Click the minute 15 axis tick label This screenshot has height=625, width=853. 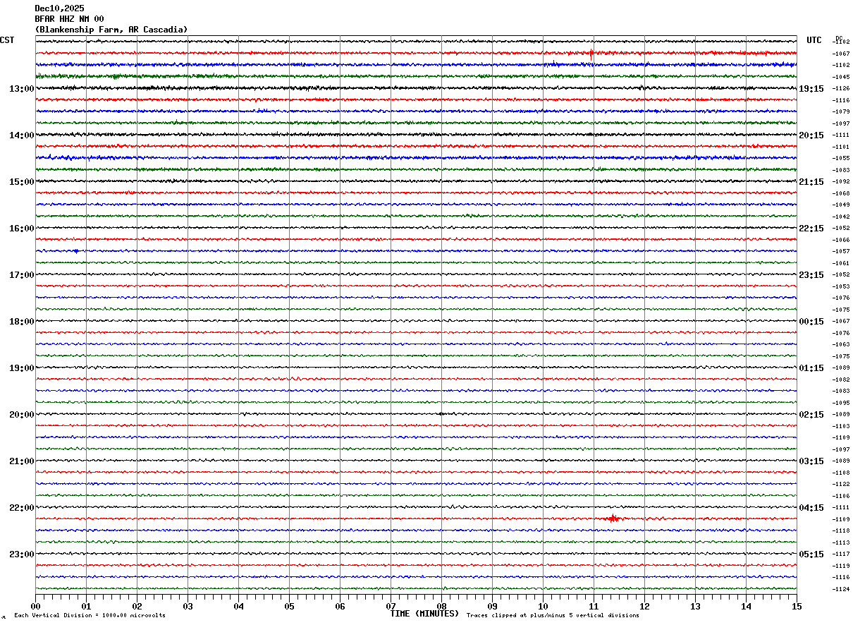[796, 606]
